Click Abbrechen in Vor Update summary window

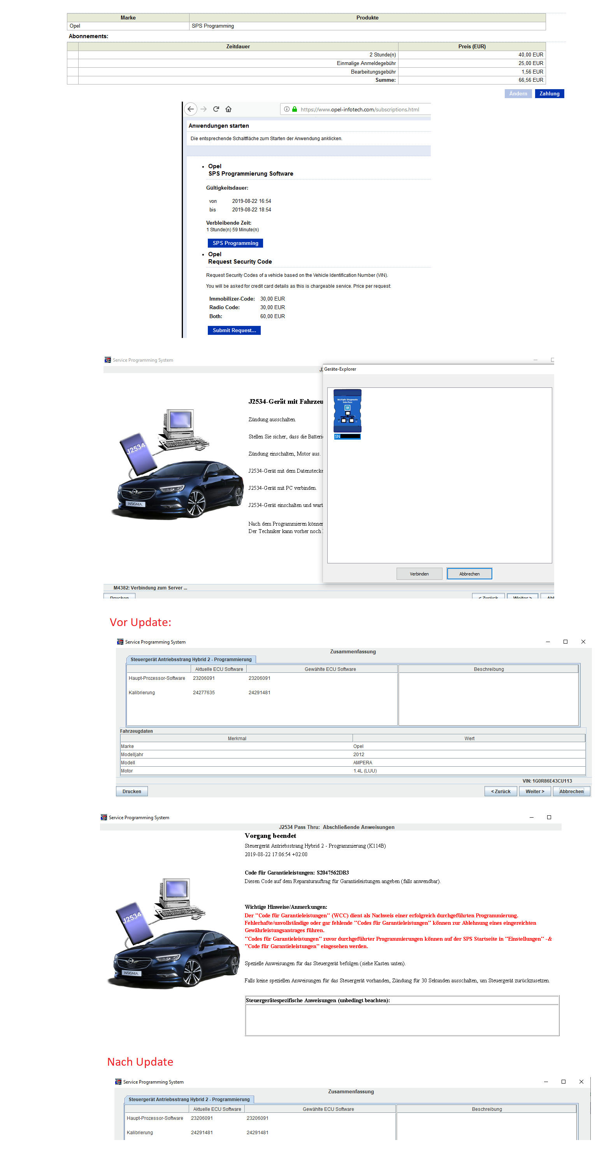pyautogui.click(x=571, y=791)
